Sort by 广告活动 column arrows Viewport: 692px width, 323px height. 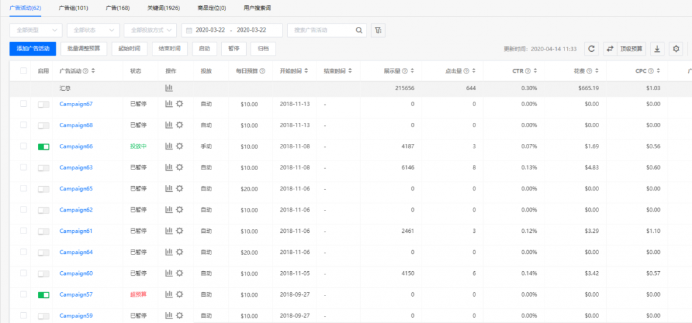pos(93,71)
